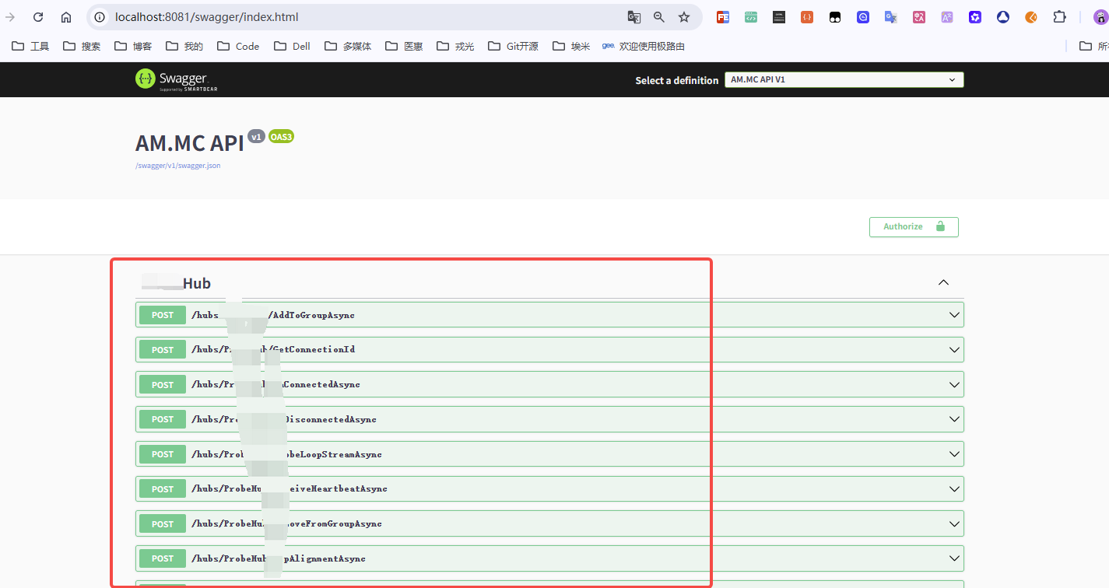Open the 搜索 bookmark folder
Viewport: 1109px width, 588px height.
(82, 47)
